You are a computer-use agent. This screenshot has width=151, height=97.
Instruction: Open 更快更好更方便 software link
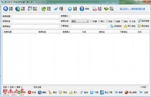click(132, 9)
